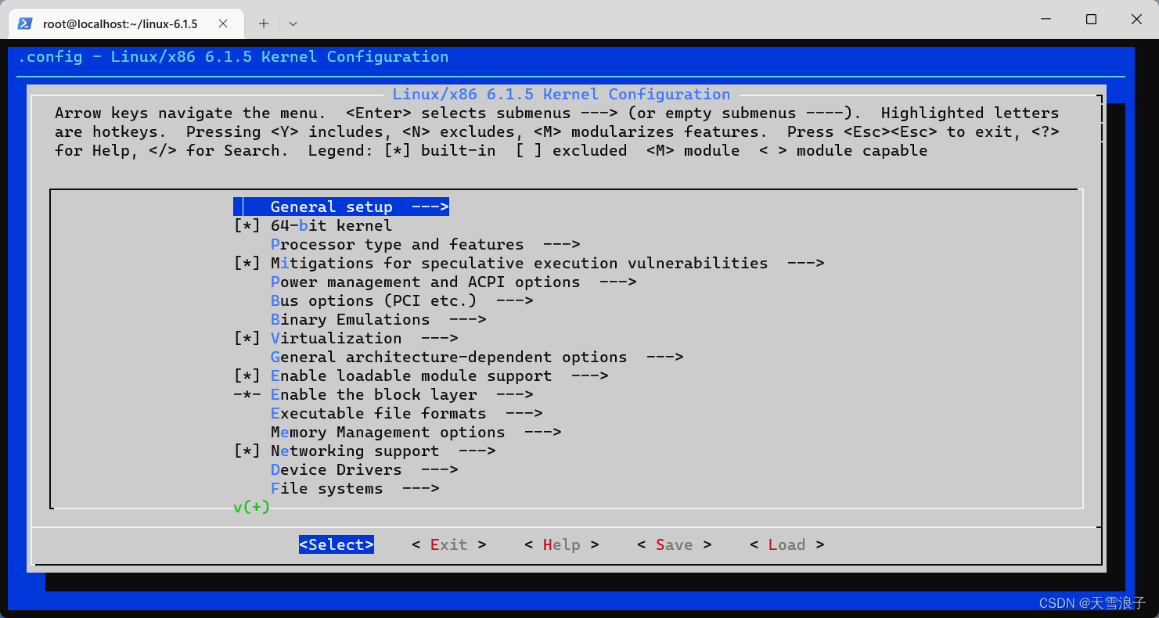
Task: Open Executable file formats submenu
Action: 406,413
